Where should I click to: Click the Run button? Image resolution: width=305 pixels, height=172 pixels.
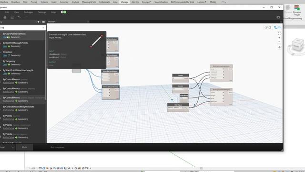24,147
